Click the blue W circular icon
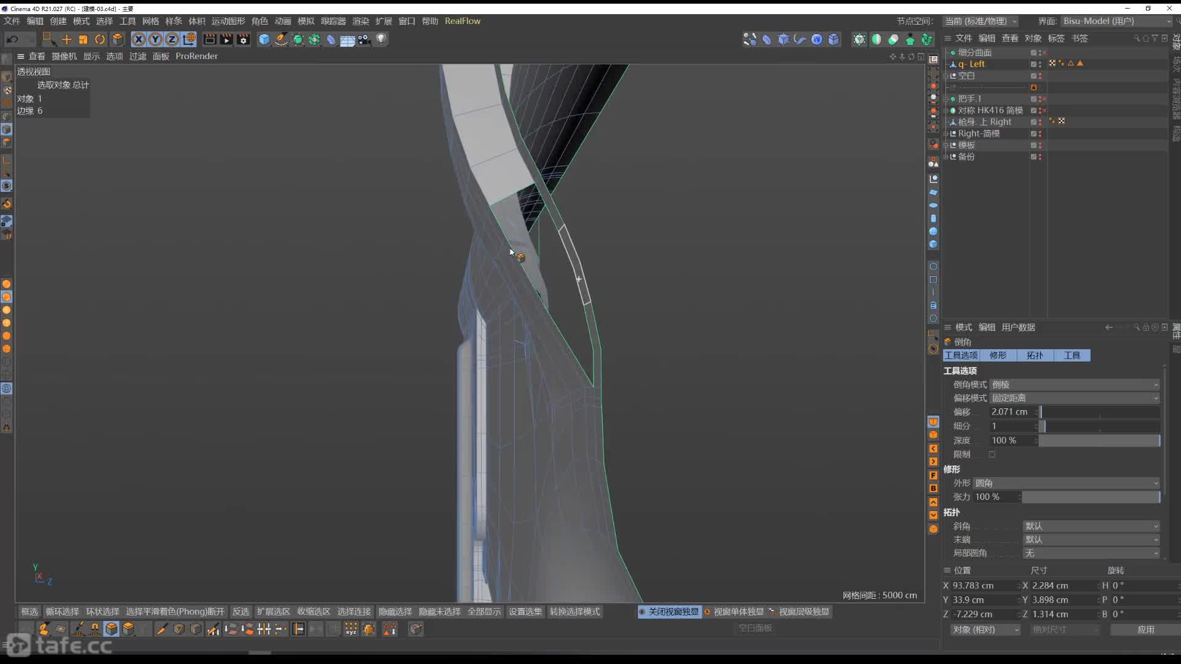The height and width of the screenshot is (664, 1181). pos(817,39)
